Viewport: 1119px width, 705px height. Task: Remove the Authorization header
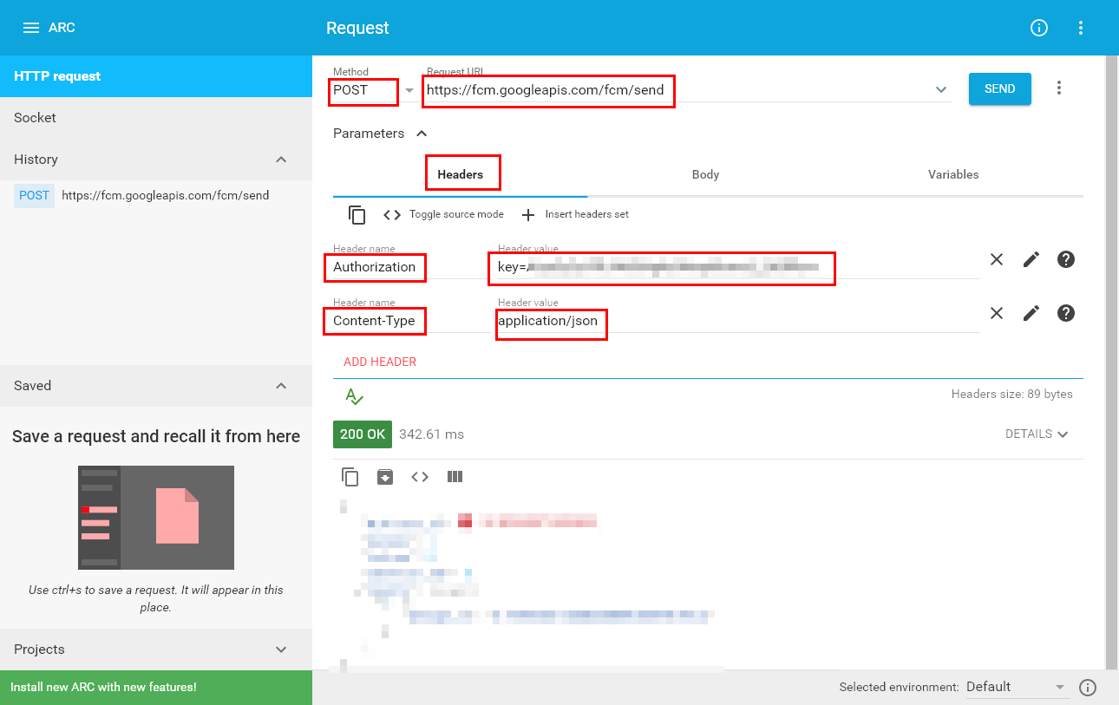pyautogui.click(x=997, y=259)
